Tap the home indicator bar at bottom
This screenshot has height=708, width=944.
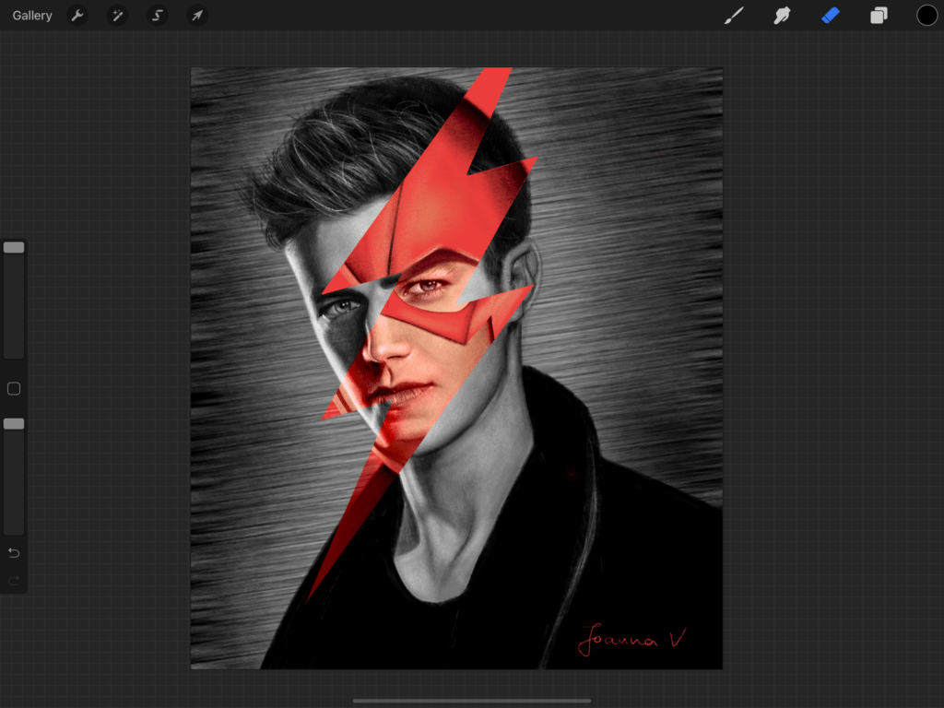(472, 701)
